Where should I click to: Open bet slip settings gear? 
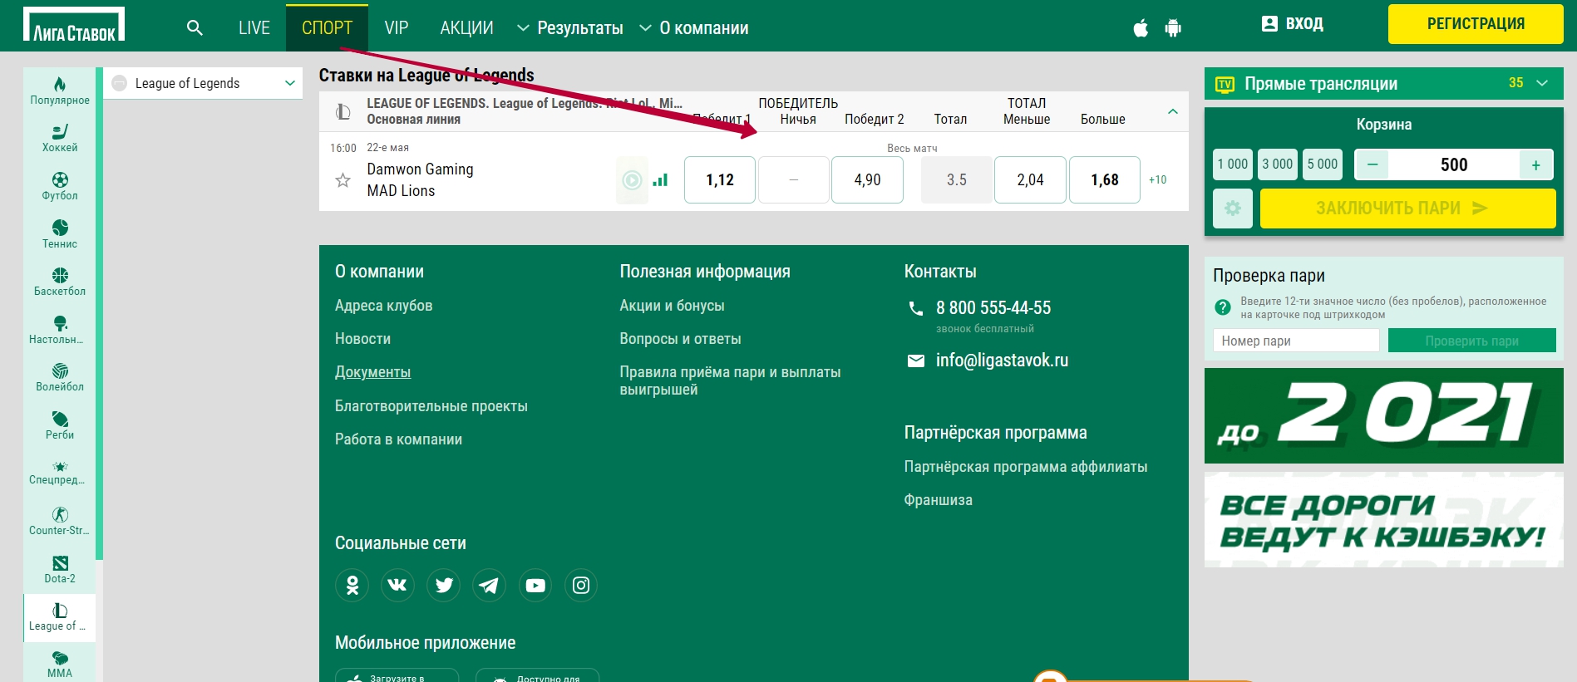point(1233,209)
